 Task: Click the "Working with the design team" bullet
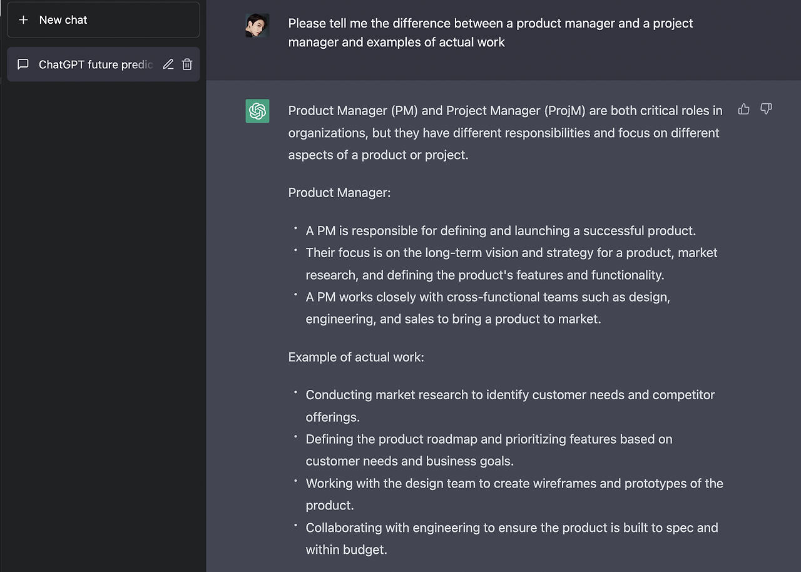(x=514, y=494)
